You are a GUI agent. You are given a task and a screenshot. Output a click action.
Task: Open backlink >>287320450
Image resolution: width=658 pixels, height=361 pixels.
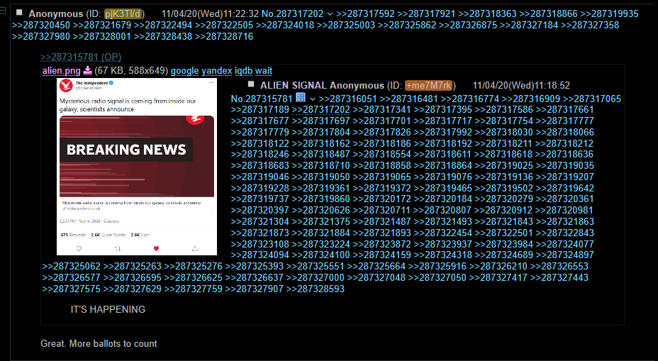pyautogui.click(x=41, y=26)
